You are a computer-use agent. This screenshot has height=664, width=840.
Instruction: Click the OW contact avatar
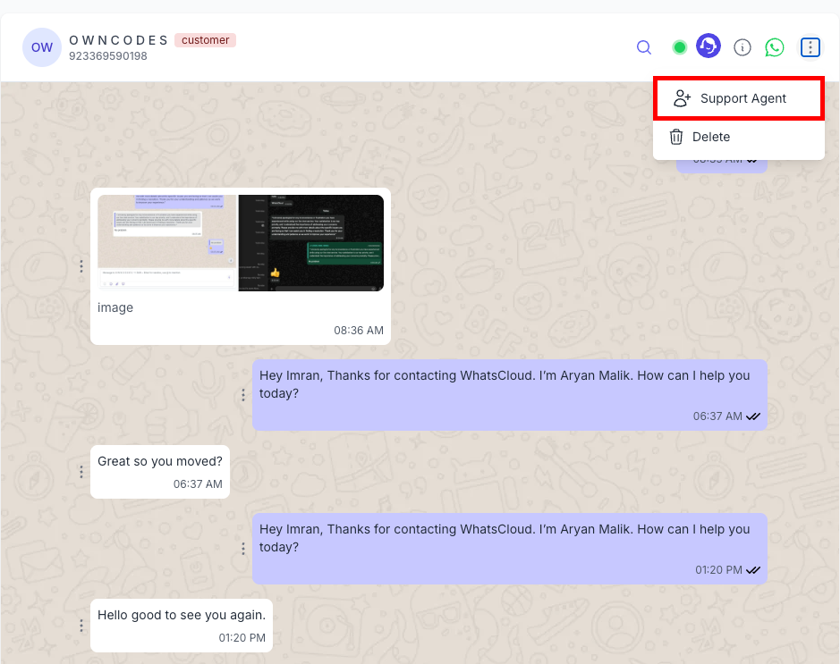coord(42,47)
